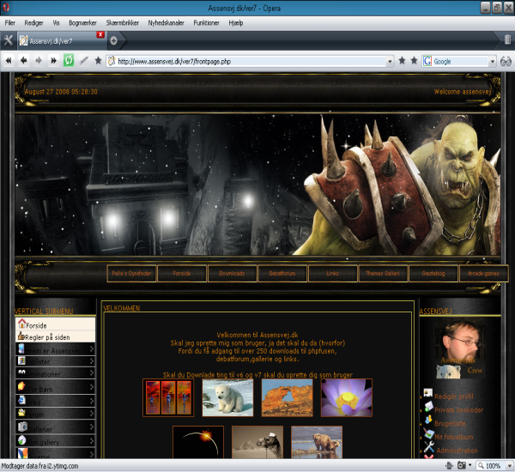Click the Google search input field
Screen dimensions: 515x472
tap(460, 62)
